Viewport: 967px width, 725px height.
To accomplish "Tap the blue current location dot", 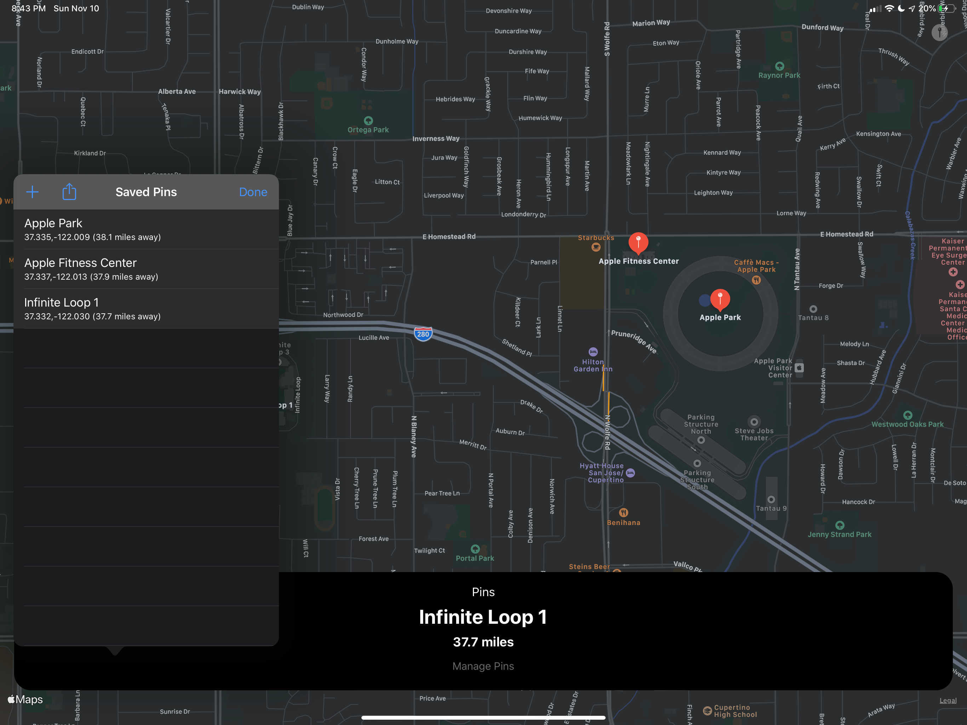I will pos(705,301).
